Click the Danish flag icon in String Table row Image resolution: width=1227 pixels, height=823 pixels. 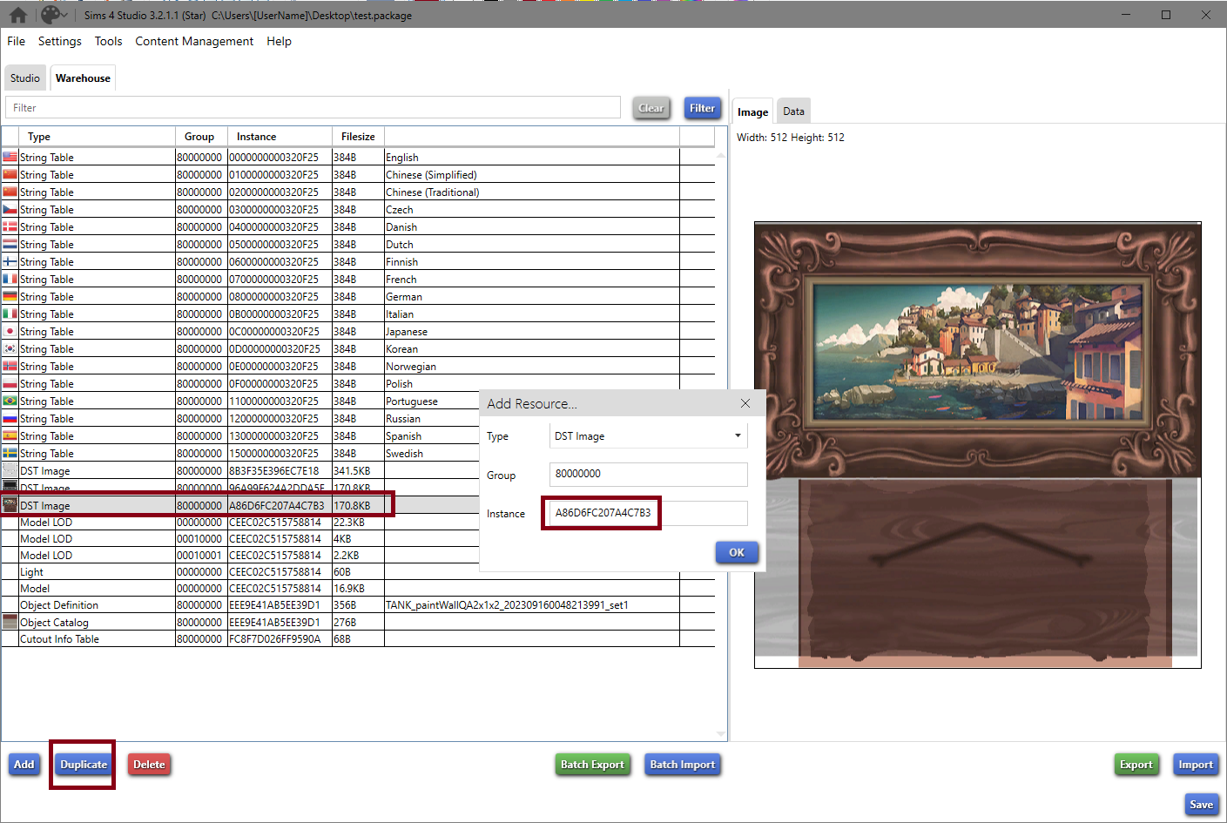(x=10, y=227)
